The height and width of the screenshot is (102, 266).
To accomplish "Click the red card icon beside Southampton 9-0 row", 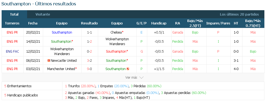I will pyautogui.click(x=128, y=69).
